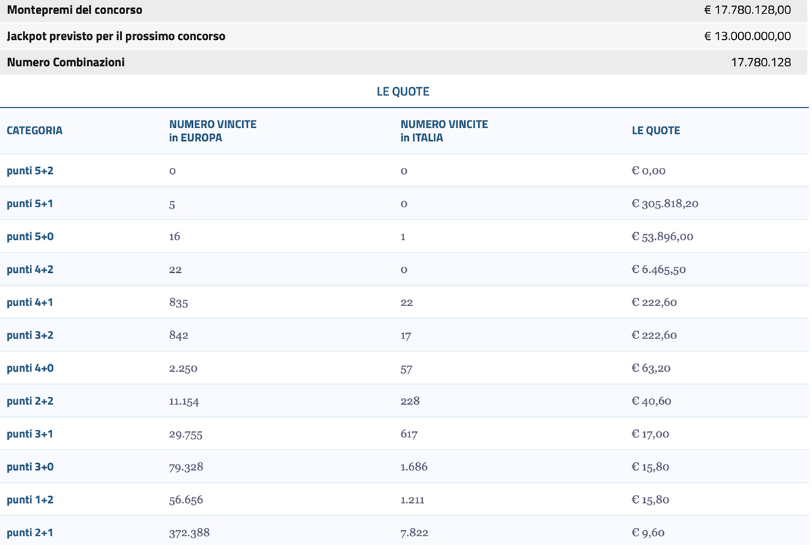Click the punti 4+1 row label

[x=30, y=303]
